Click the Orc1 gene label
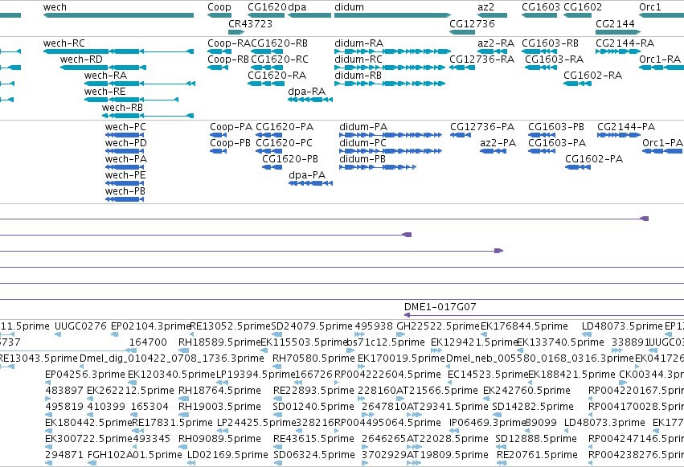This screenshot has width=684, height=467. click(650, 7)
